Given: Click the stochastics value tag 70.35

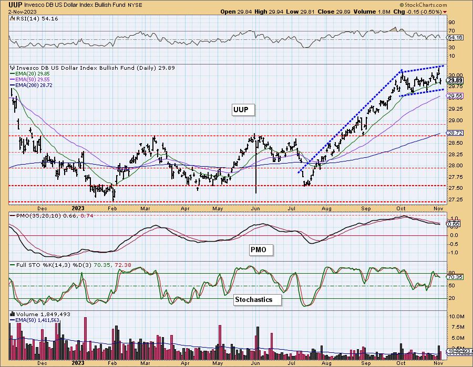Looking at the screenshot, I should [456, 277].
